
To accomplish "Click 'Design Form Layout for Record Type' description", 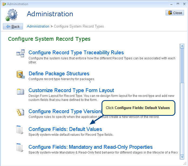I will pyautogui.click(x=102, y=98).
